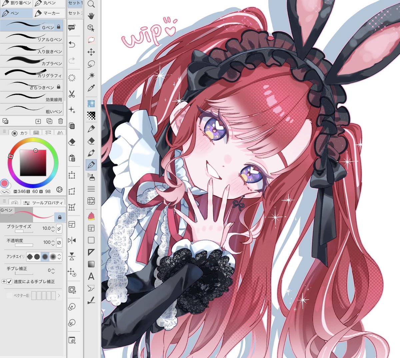Viewport: 400px width, 358px height.
Task: Switch to the 割り箸ペン sub tool group
Action: [16, 3]
